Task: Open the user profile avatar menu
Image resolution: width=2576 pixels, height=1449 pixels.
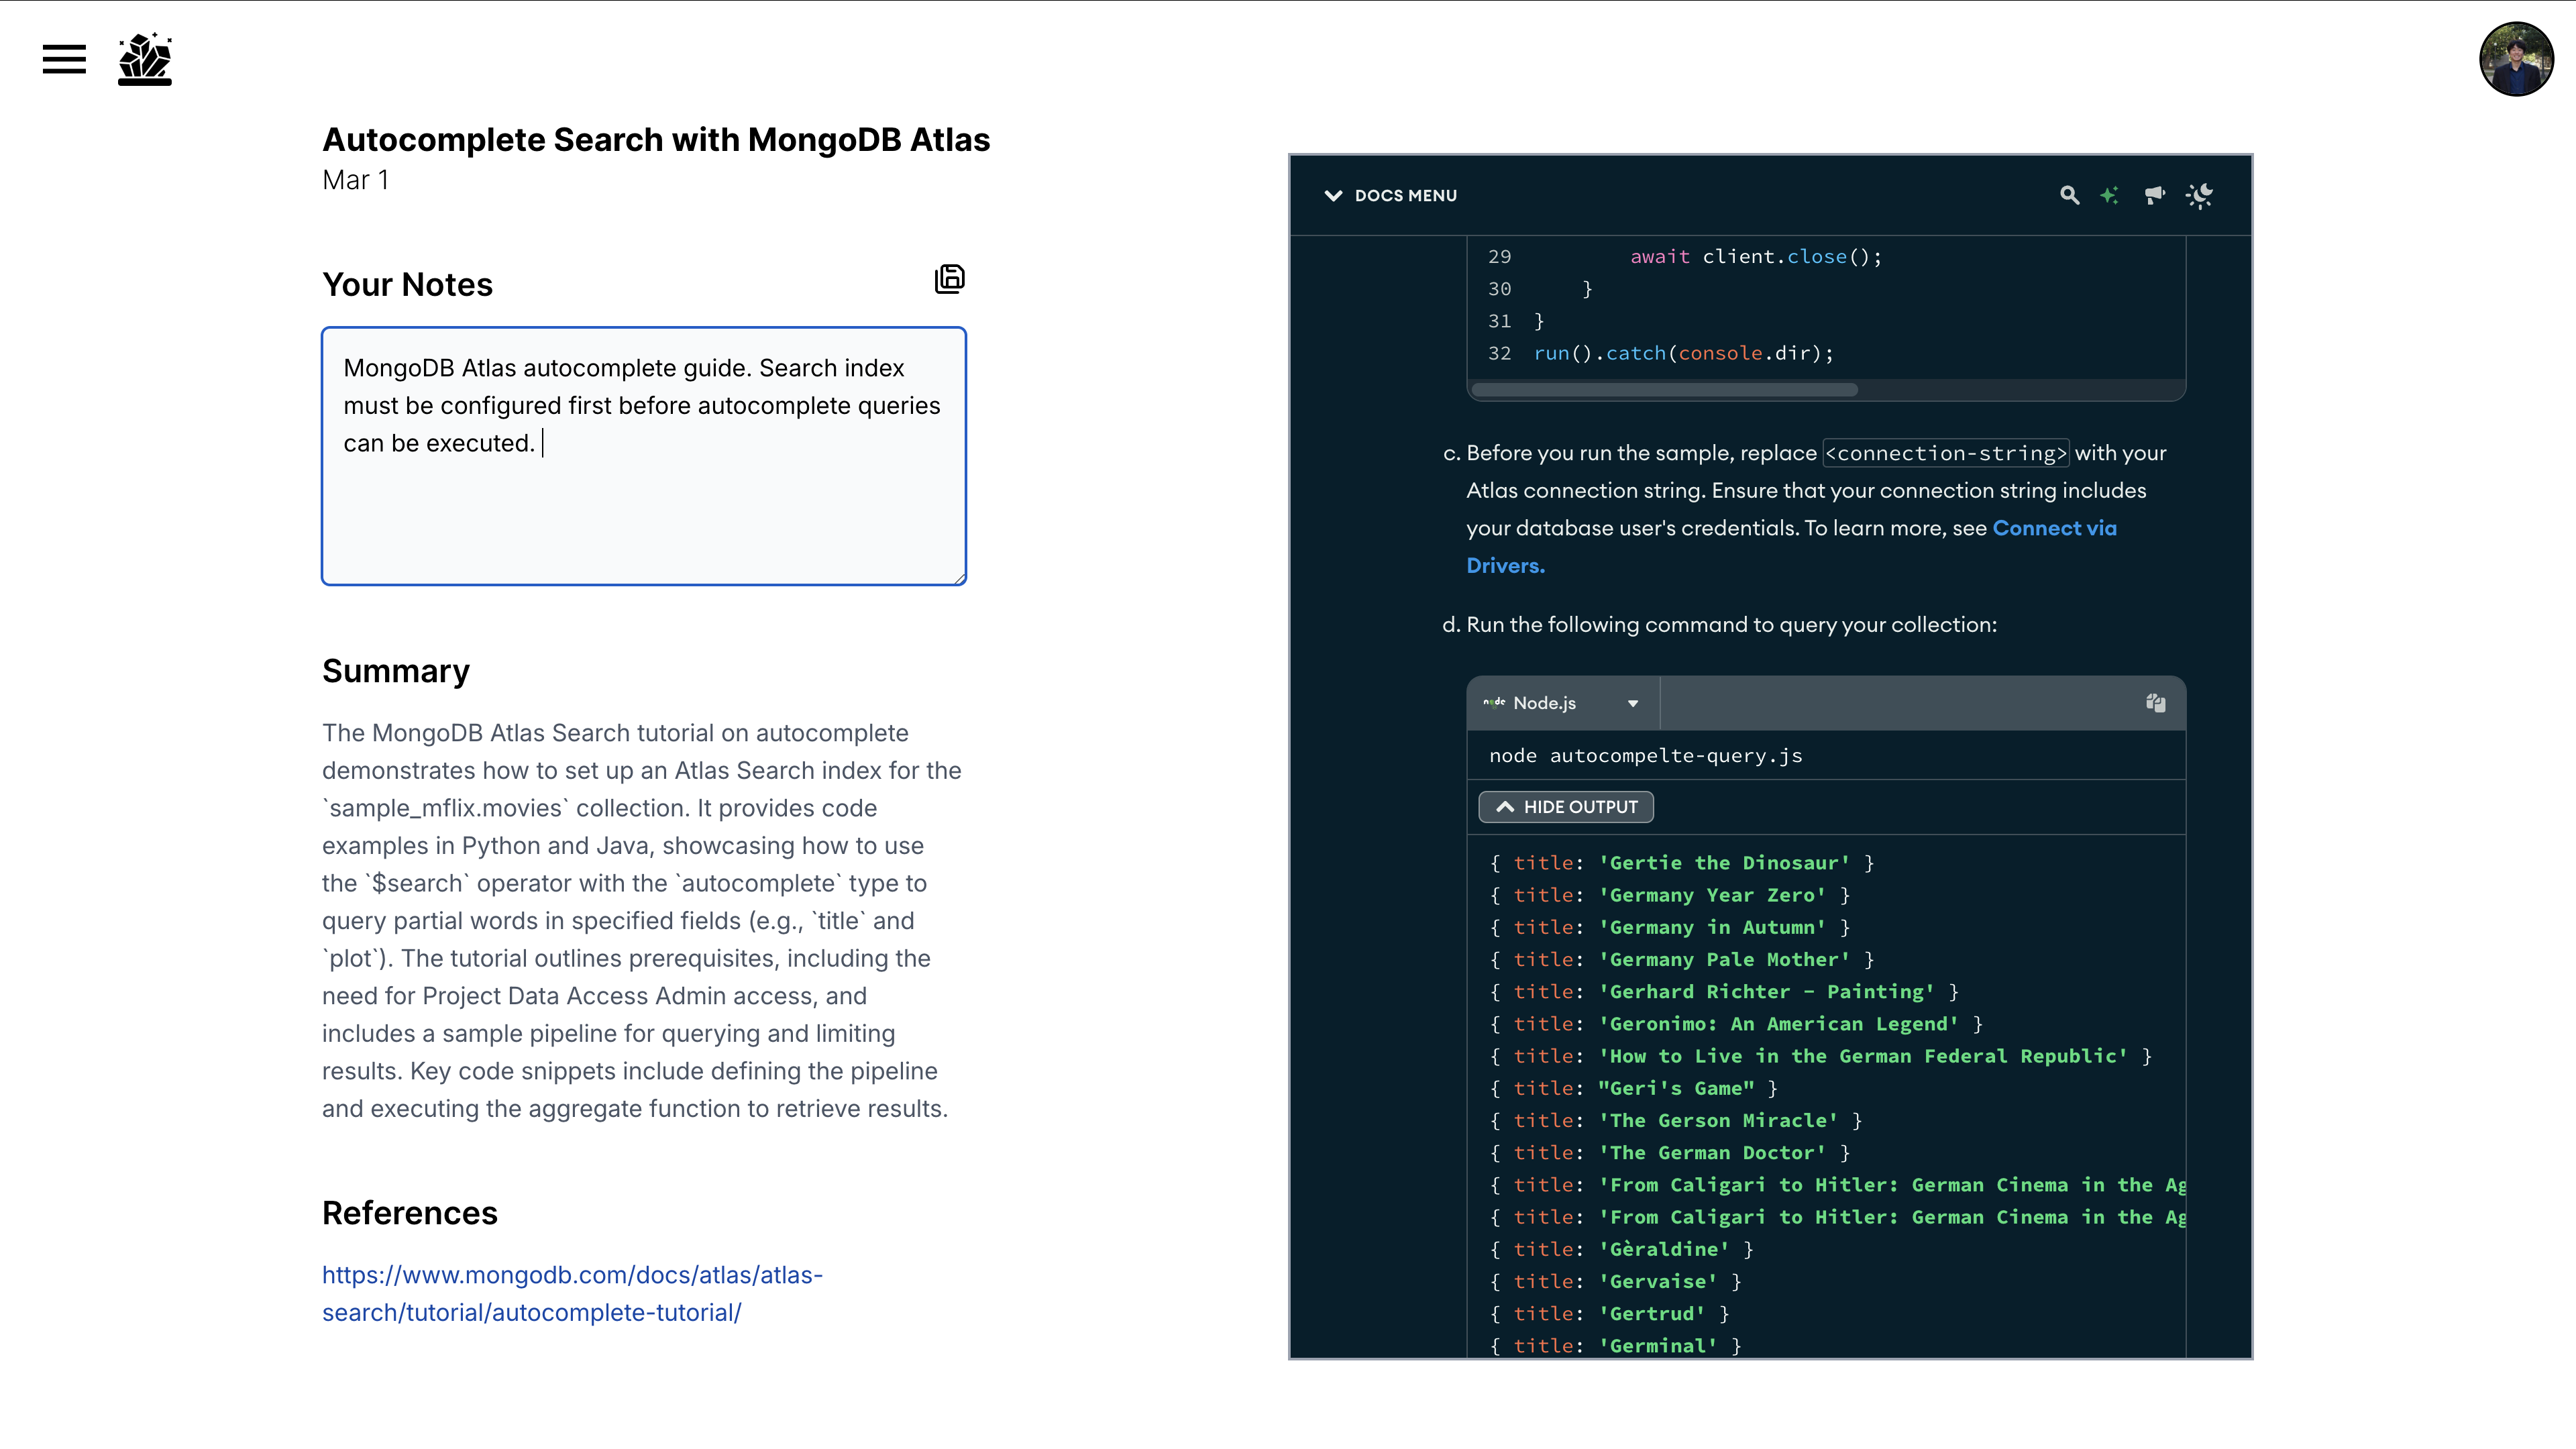Action: [2516, 59]
